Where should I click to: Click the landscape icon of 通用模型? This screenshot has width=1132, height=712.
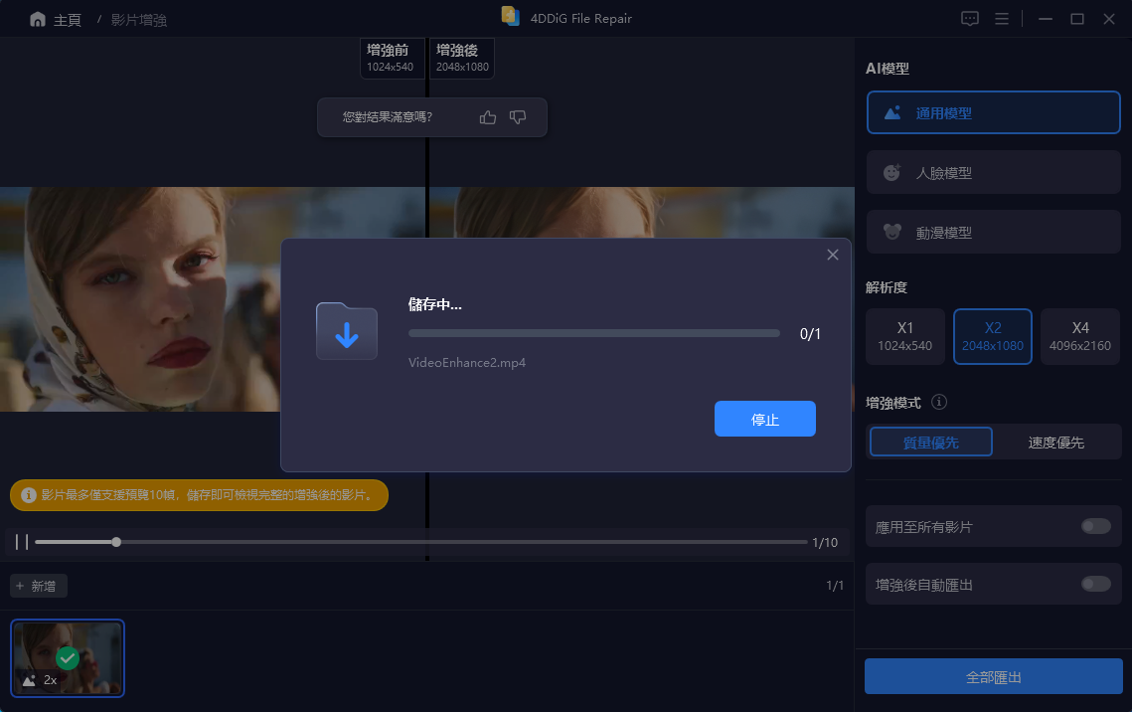coord(892,112)
